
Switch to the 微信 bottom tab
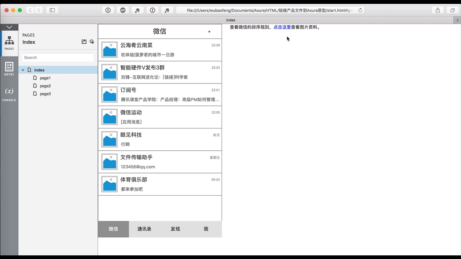tap(113, 229)
